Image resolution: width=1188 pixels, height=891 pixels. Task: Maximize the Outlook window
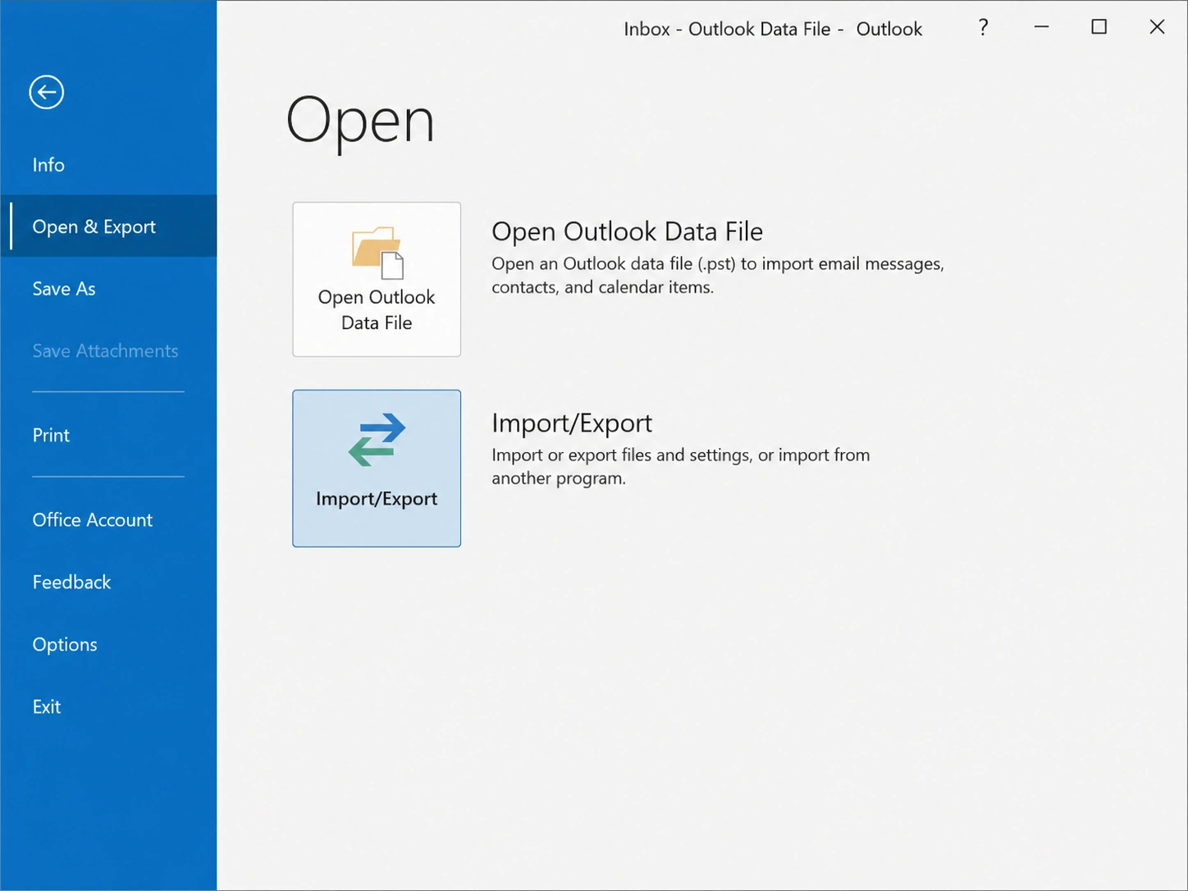click(1099, 28)
